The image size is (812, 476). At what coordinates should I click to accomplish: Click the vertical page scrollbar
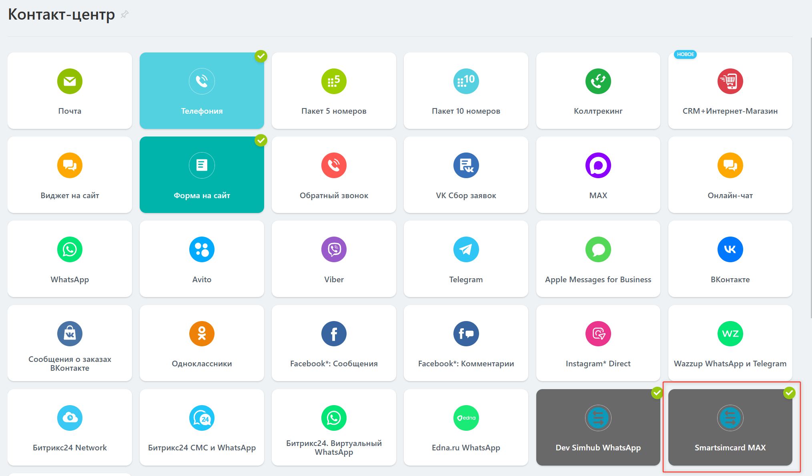point(810,172)
